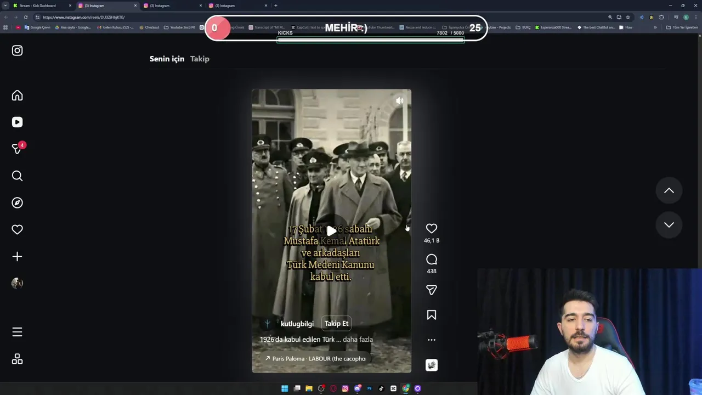Open the Paris Paloma · LABOUR audio link
Image resolution: width=702 pixels, height=395 pixels.
click(x=315, y=359)
